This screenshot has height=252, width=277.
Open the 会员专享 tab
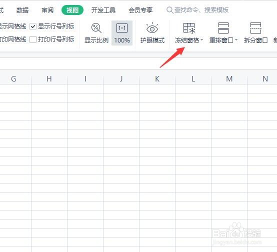click(140, 10)
